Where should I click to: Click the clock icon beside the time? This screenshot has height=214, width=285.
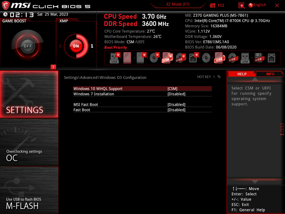click(5, 14)
